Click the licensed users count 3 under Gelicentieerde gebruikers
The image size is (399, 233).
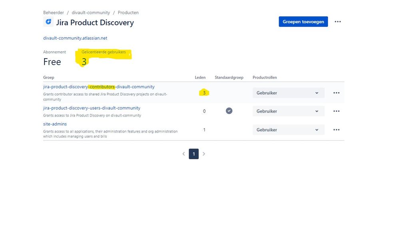(x=84, y=62)
